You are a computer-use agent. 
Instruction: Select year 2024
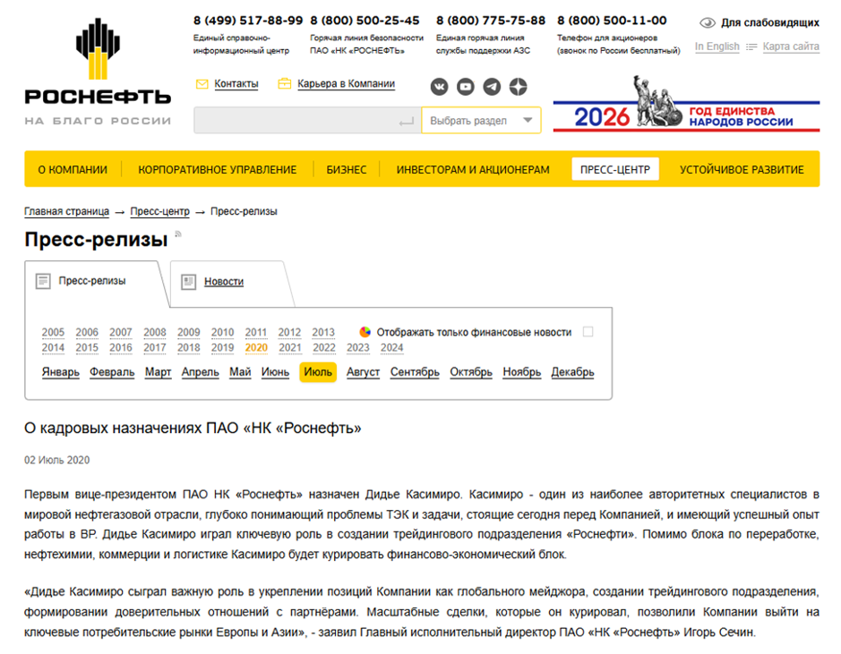click(x=392, y=348)
